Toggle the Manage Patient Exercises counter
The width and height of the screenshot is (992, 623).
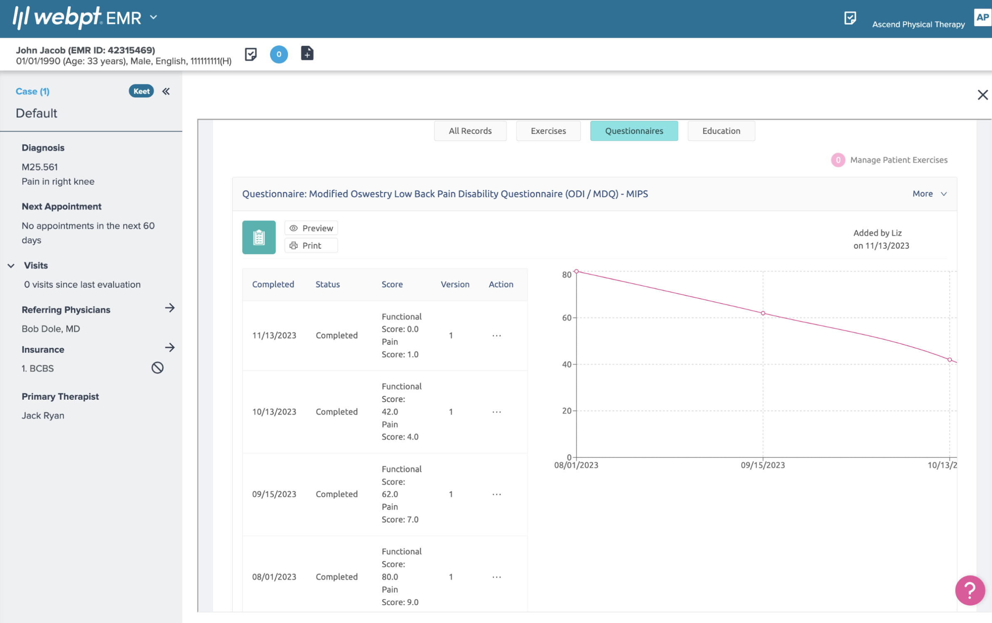(x=838, y=160)
